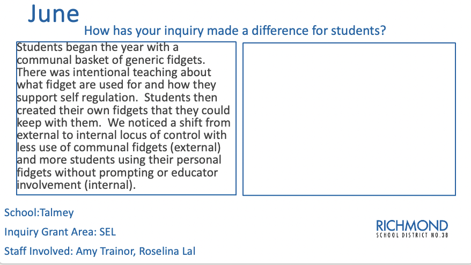Select the "Inquiry Grant Area: SEL" line
This screenshot has height=265, width=471.
tap(60, 232)
